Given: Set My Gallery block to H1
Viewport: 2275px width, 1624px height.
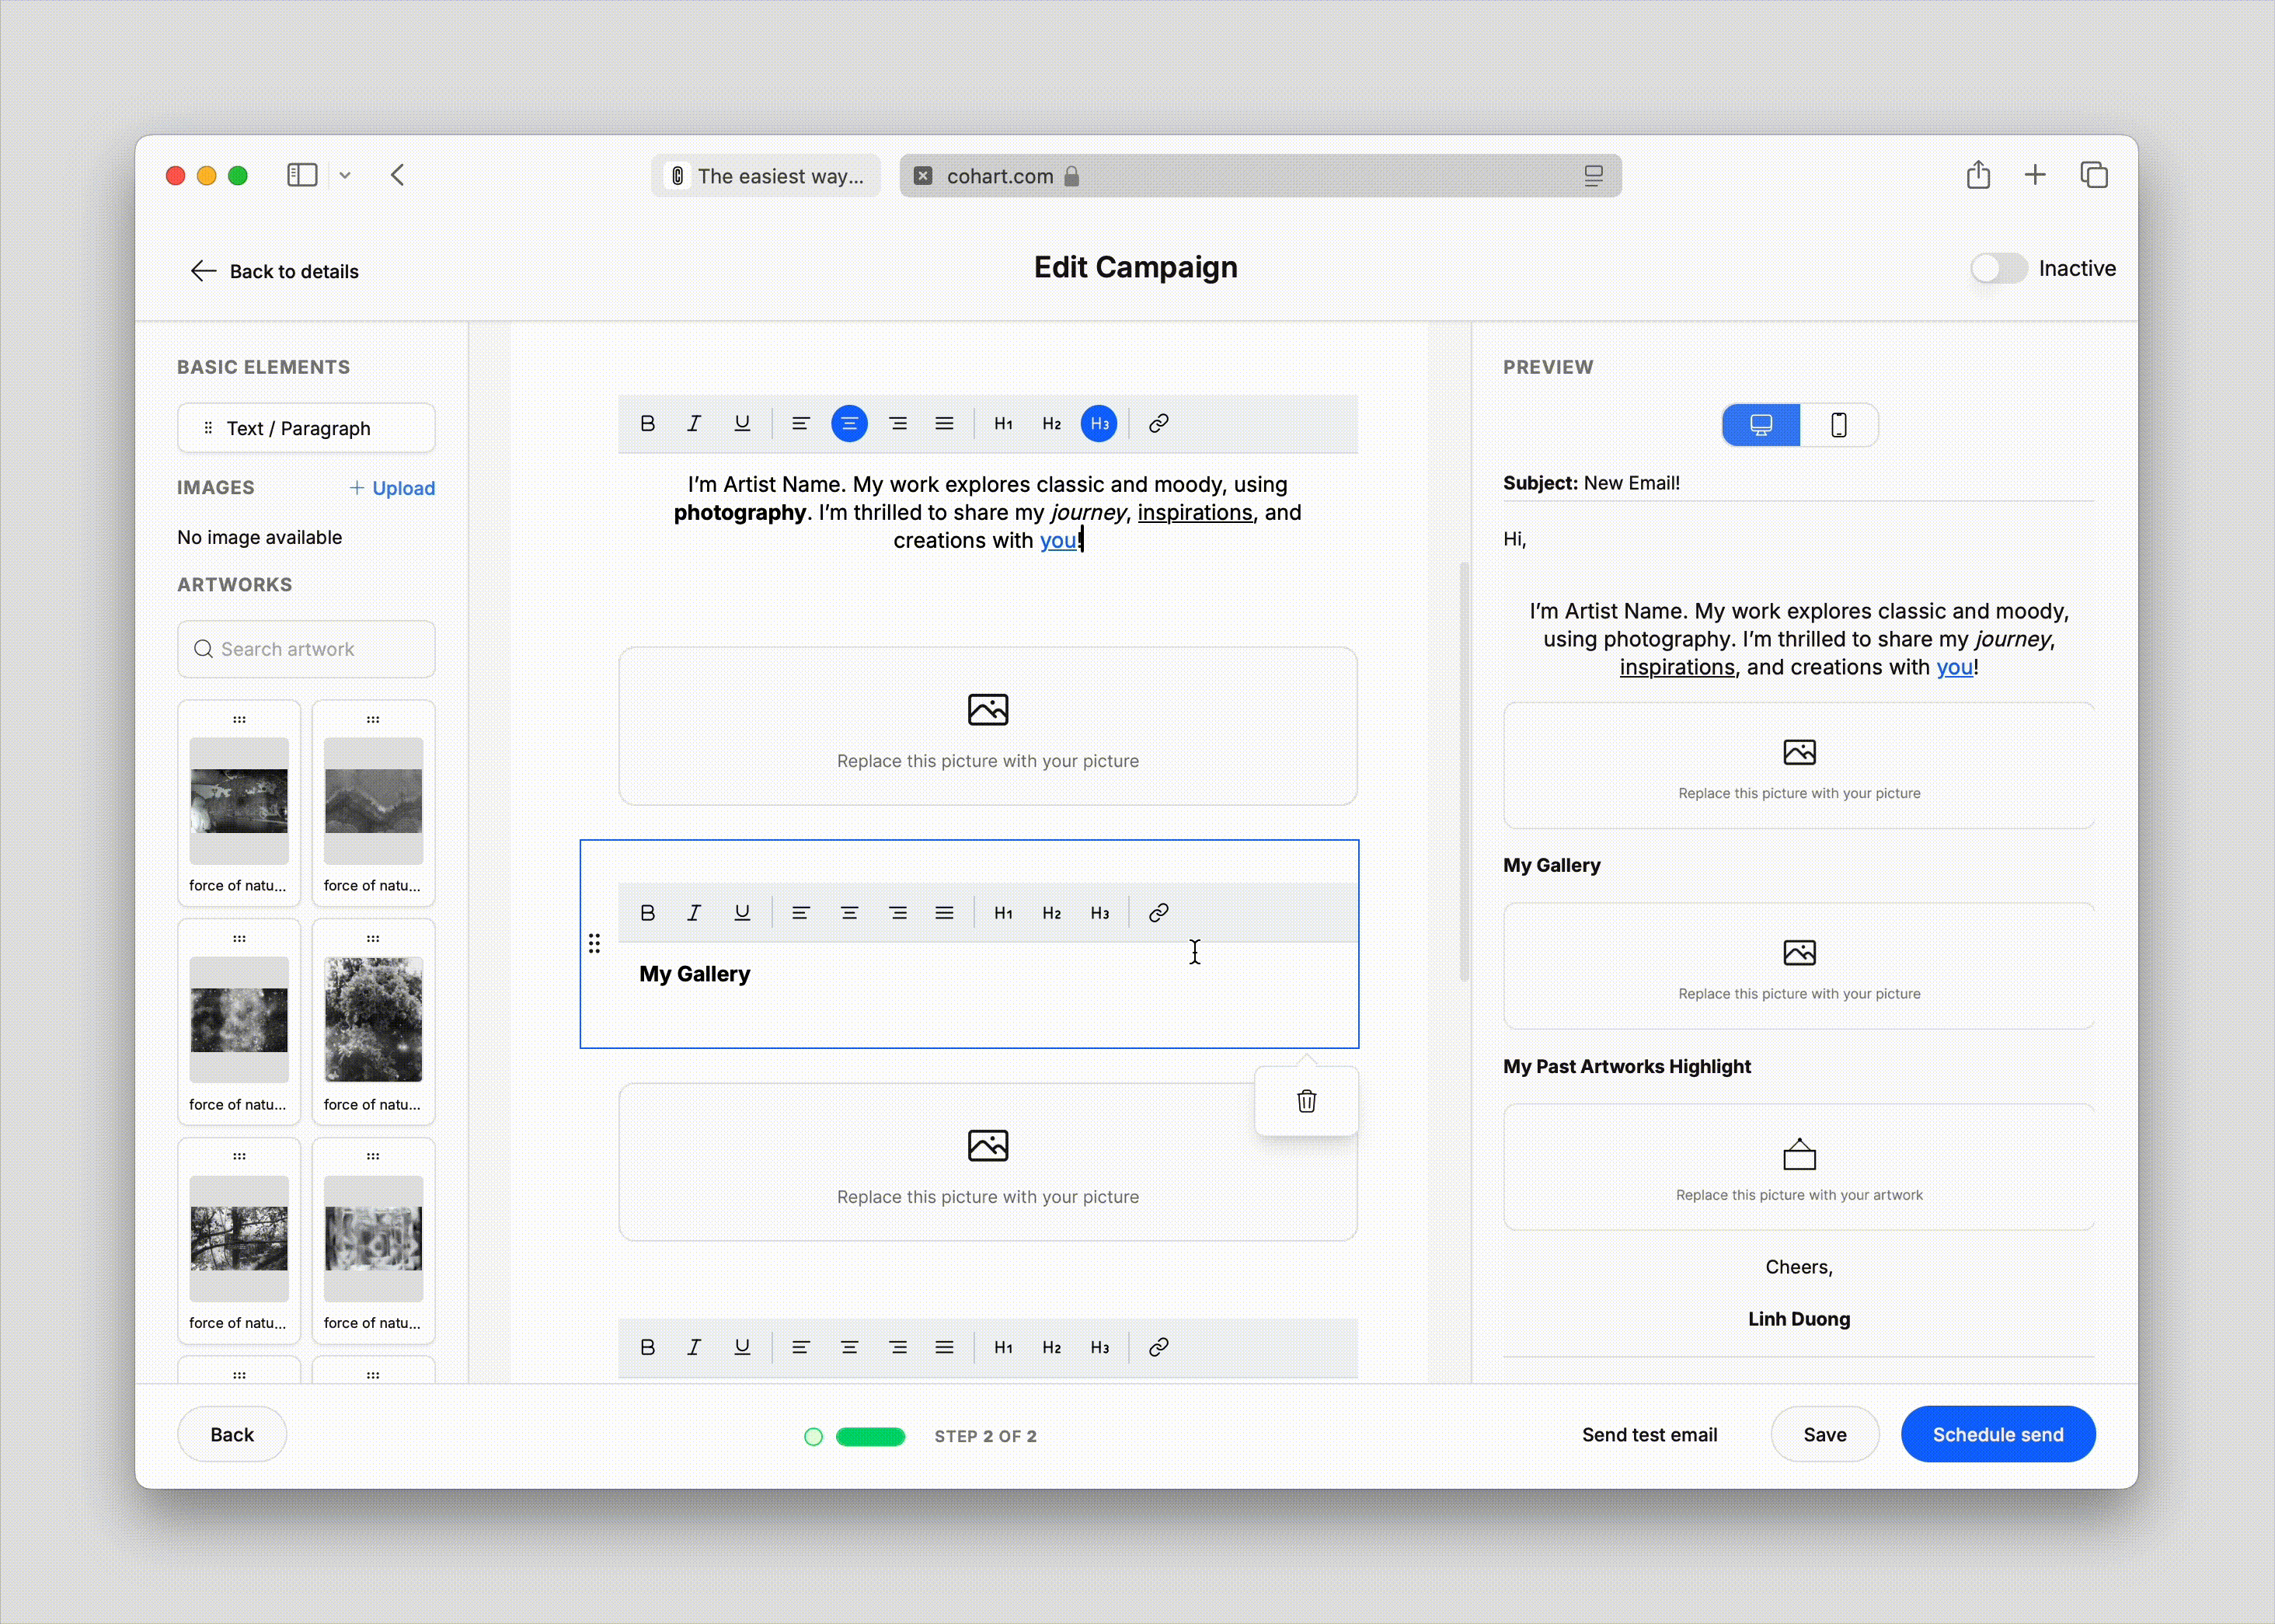Looking at the screenshot, I should tap(1003, 913).
